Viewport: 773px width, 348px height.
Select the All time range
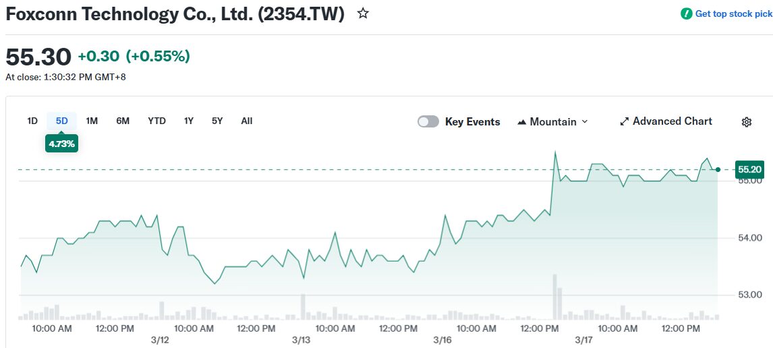pos(247,121)
